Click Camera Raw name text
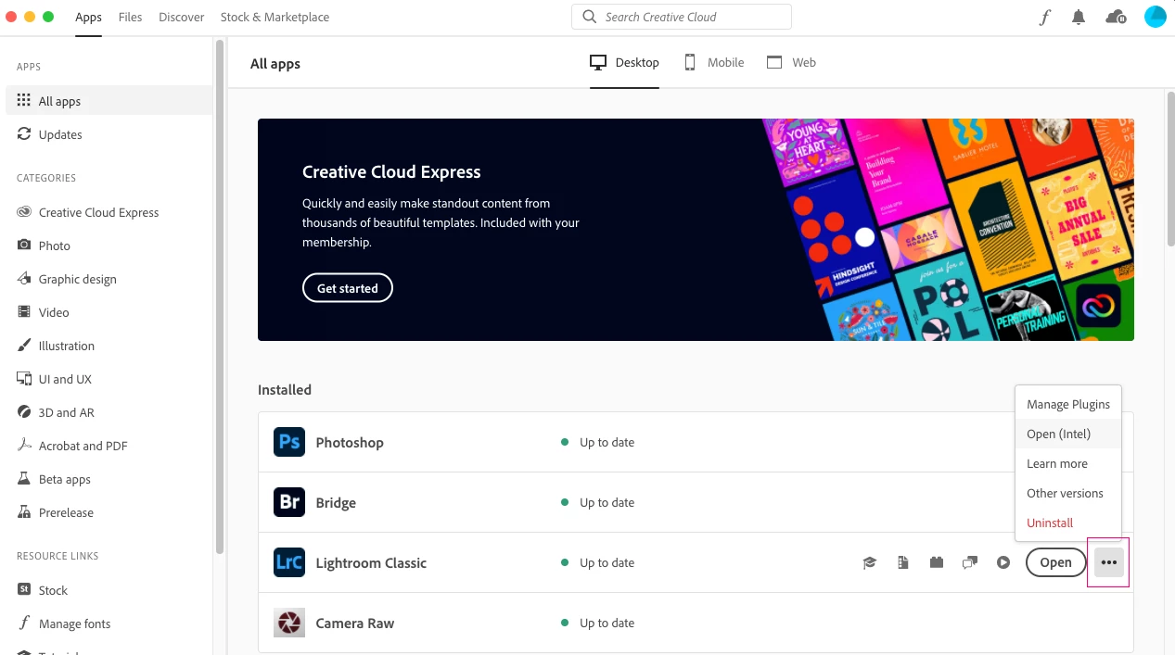The height and width of the screenshot is (655, 1175). click(355, 623)
